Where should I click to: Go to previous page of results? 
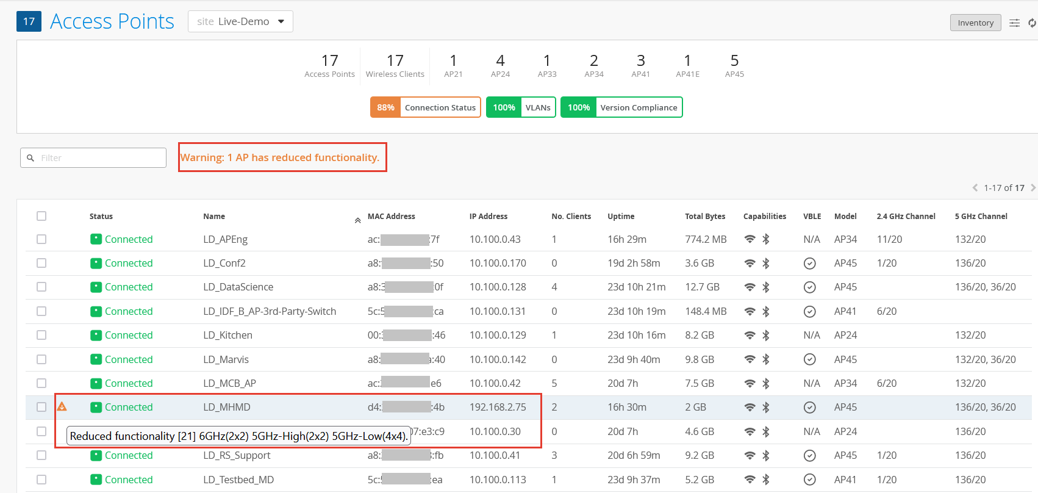[975, 188]
